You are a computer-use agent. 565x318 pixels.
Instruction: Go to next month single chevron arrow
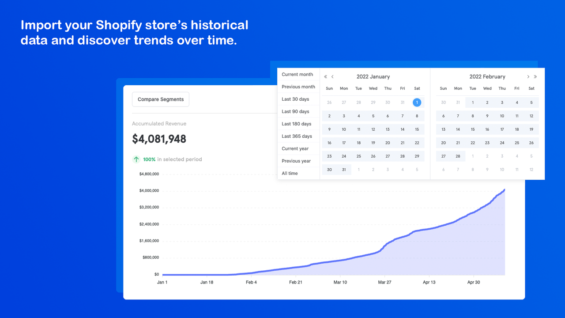click(x=528, y=77)
